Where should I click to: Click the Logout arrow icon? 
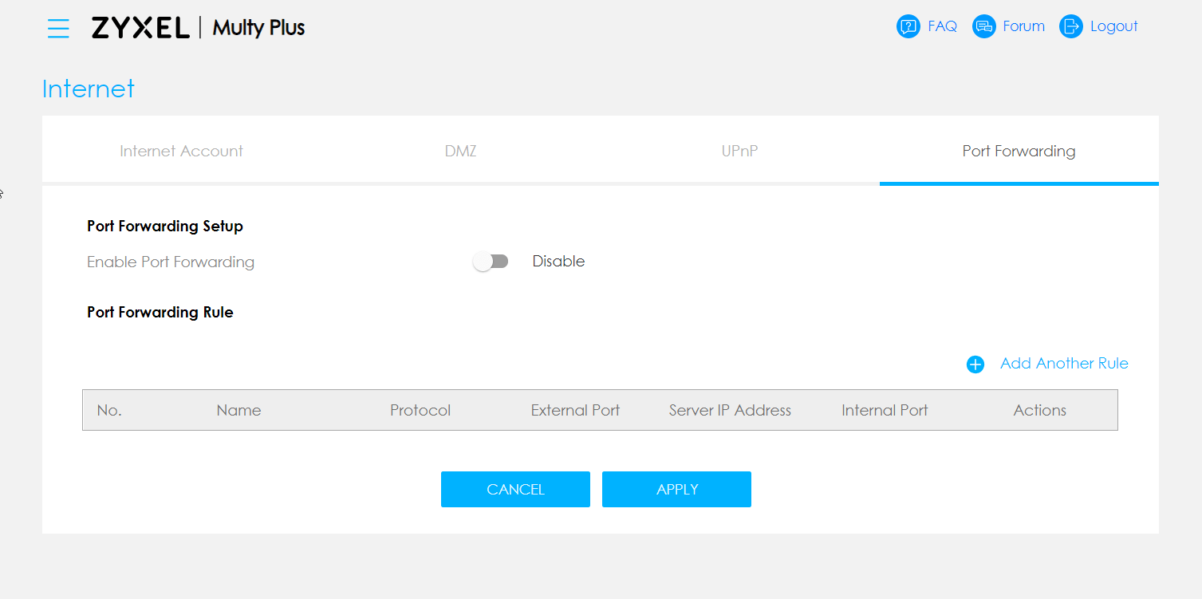[x=1070, y=26]
